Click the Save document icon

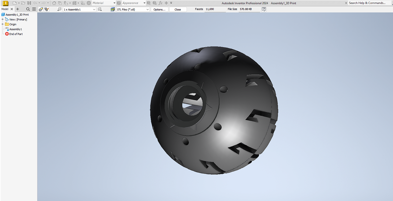click(29, 3)
